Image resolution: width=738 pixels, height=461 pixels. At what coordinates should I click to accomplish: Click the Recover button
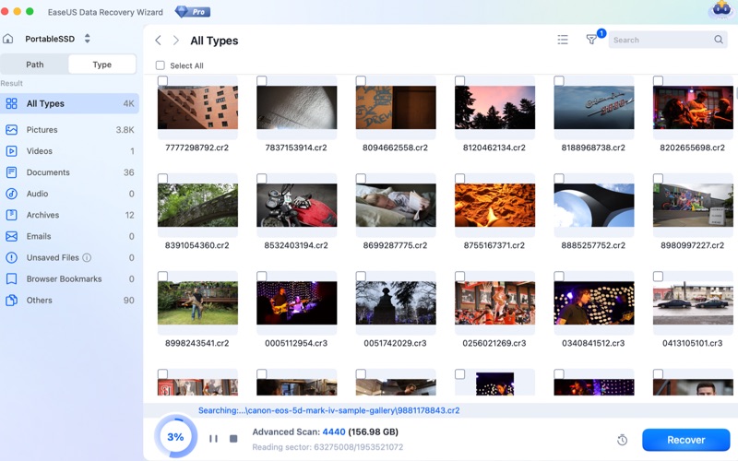(685, 440)
